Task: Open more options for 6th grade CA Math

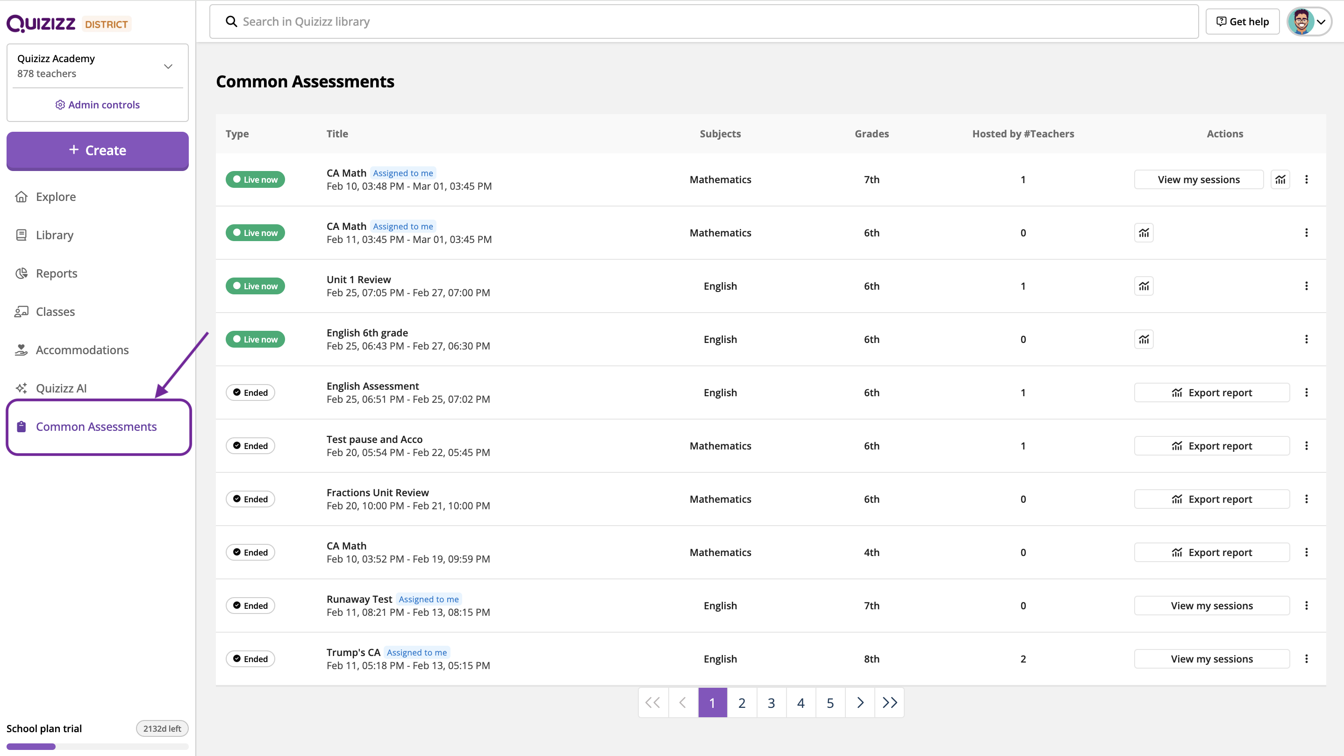Action: [x=1307, y=233]
